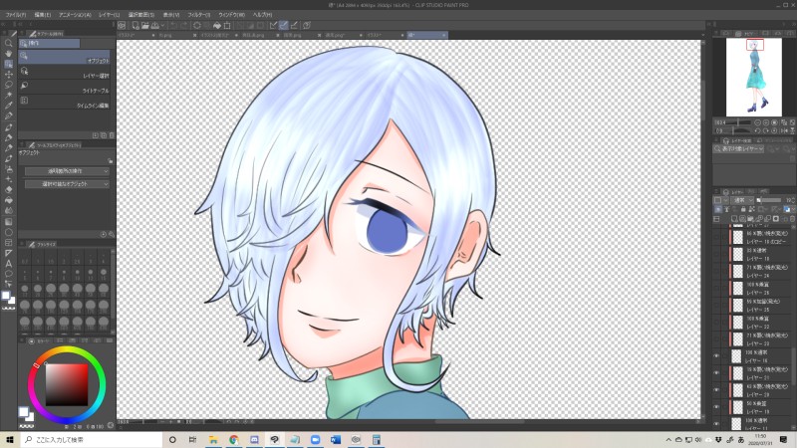797x448 pixels.
Task: Click the Save icon in command bar
Action: [x=155, y=25]
